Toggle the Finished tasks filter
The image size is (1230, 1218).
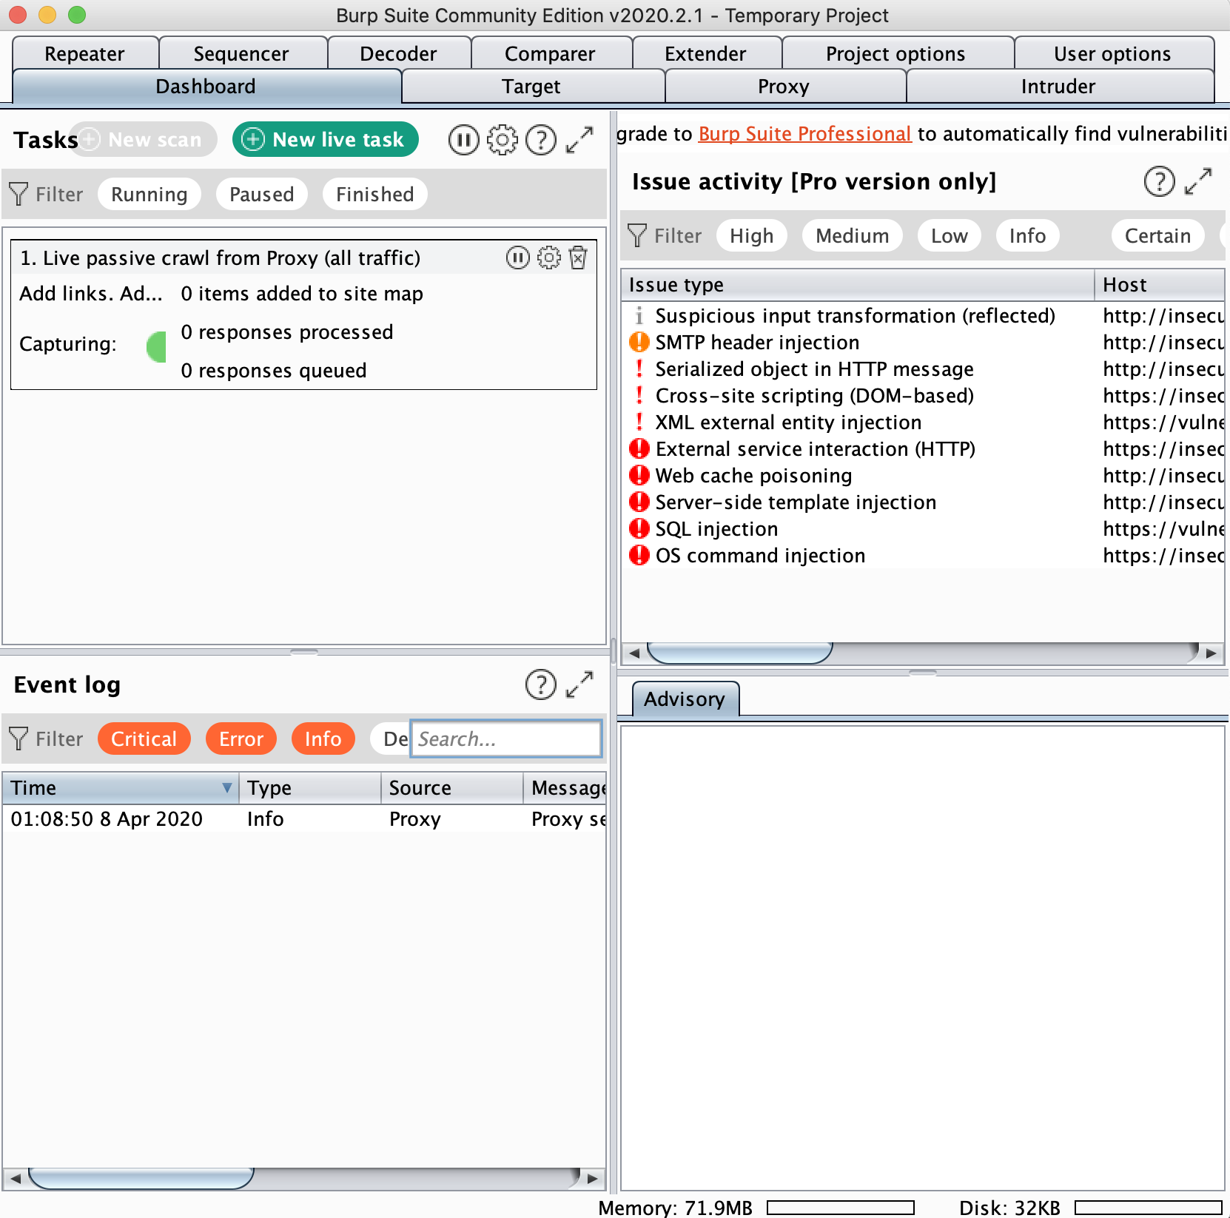(374, 195)
